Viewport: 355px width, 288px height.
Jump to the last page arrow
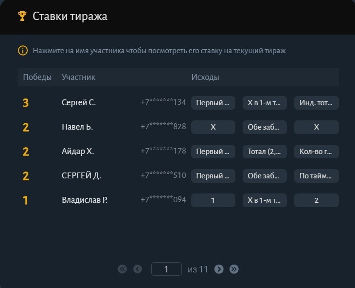pos(234,269)
